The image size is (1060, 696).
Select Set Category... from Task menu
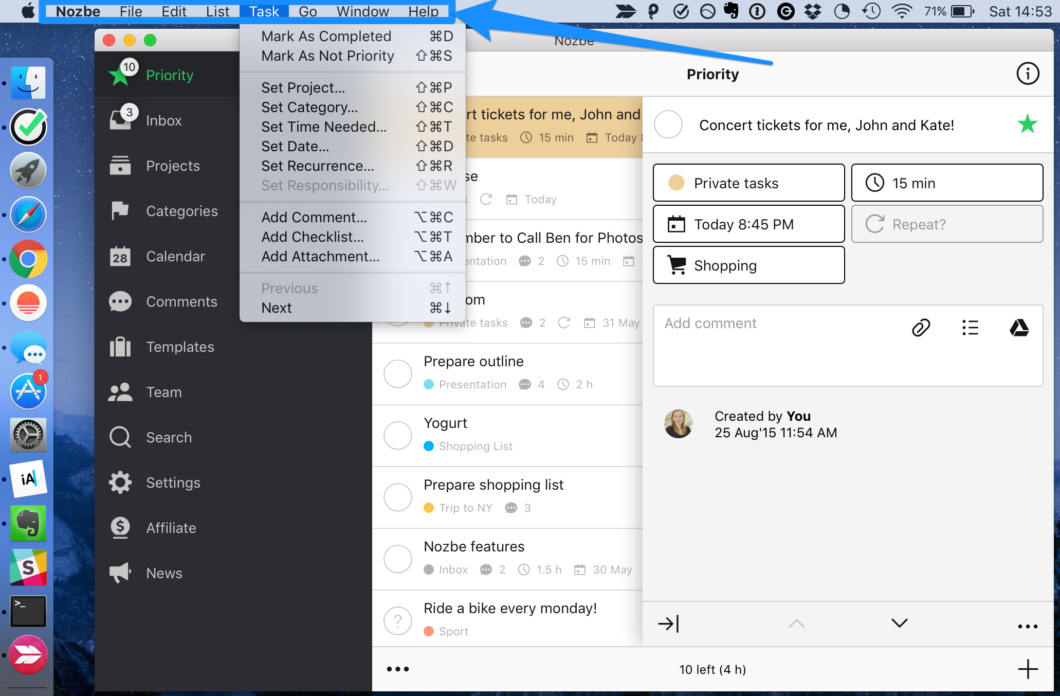coord(353,107)
